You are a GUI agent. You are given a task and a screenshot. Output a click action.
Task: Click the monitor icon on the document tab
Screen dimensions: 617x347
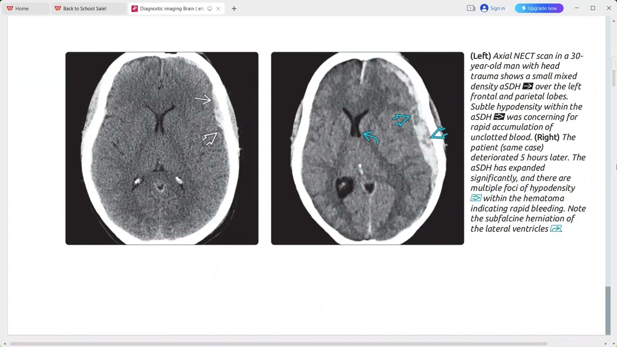pos(210,8)
